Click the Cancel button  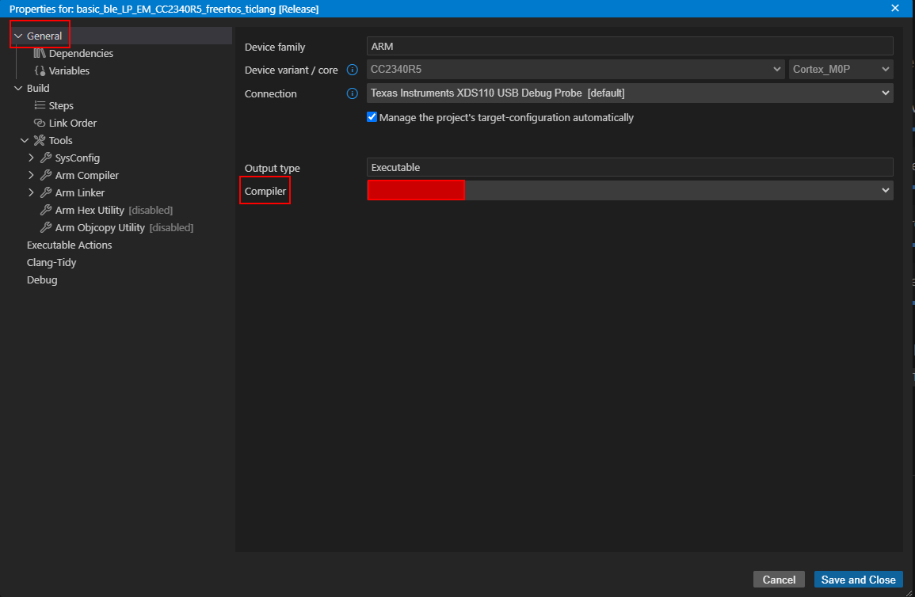coord(779,580)
